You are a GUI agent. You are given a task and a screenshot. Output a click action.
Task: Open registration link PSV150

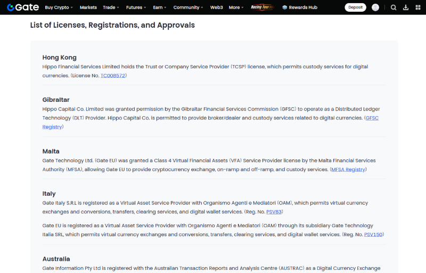click(373, 235)
